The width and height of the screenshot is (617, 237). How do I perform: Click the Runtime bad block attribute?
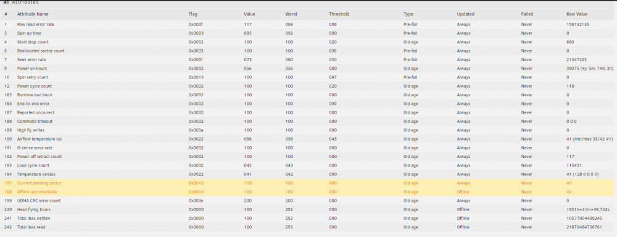tap(35, 95)
